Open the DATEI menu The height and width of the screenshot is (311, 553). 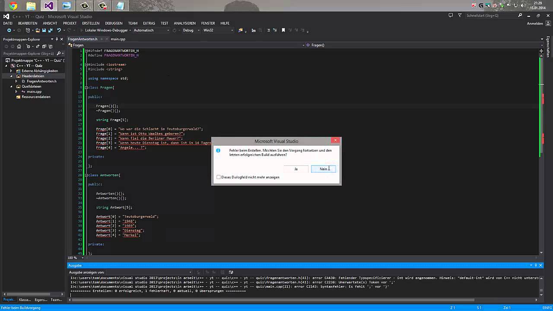click(x=8, y=23)
